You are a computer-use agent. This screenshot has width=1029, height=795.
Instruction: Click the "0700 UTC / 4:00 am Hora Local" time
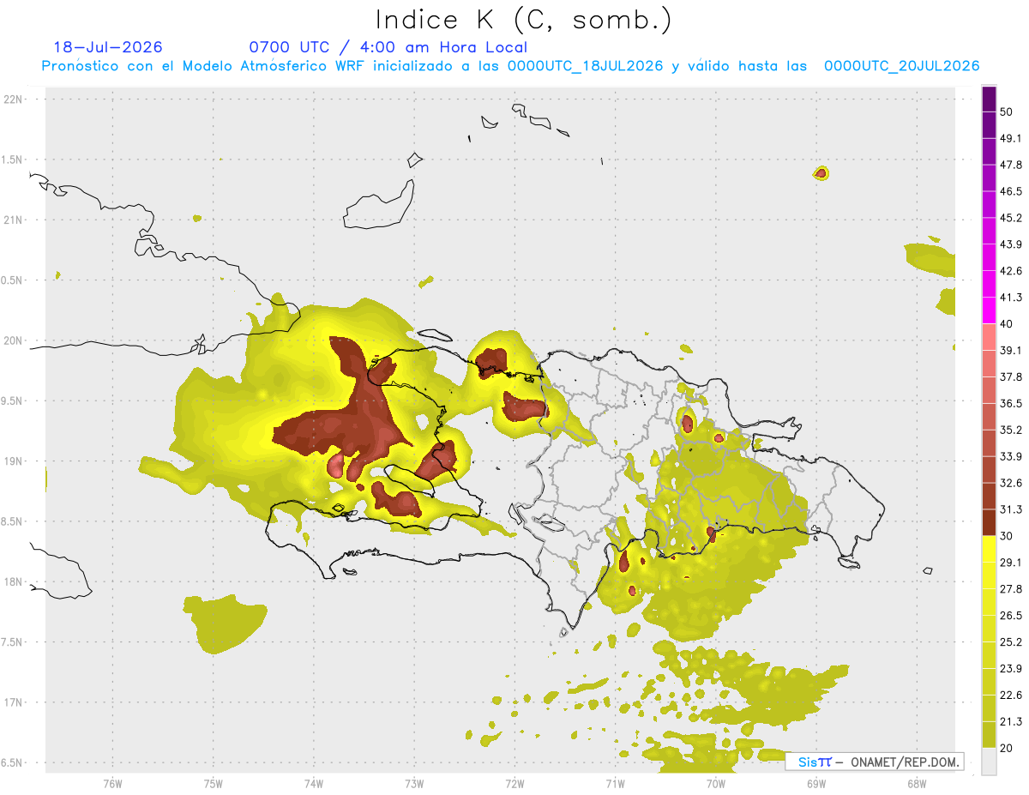pyautogui.click(x=388, y=47)
